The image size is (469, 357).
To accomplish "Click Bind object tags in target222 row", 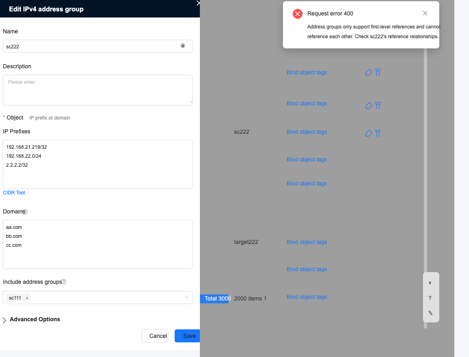I will [x=307, y=242].
